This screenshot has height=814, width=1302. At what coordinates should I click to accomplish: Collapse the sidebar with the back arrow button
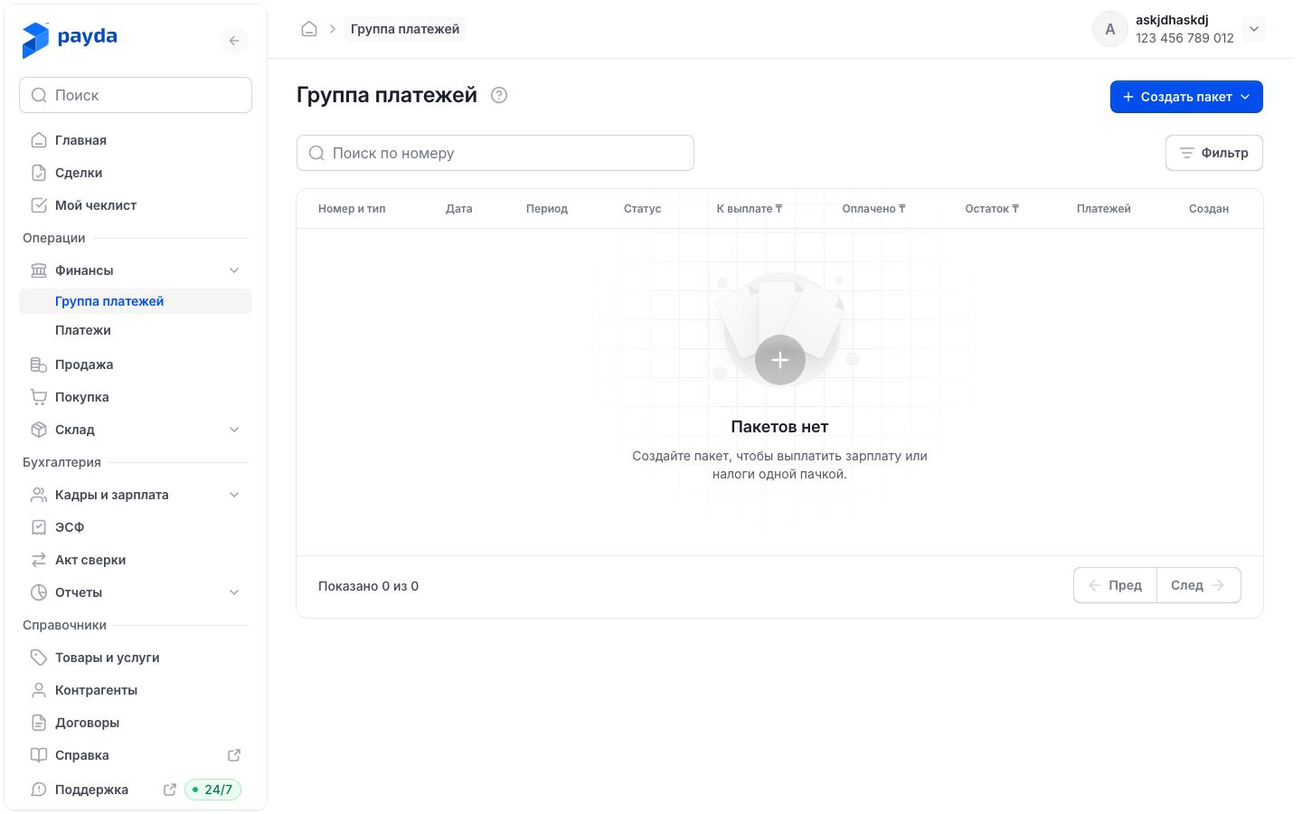234,41
